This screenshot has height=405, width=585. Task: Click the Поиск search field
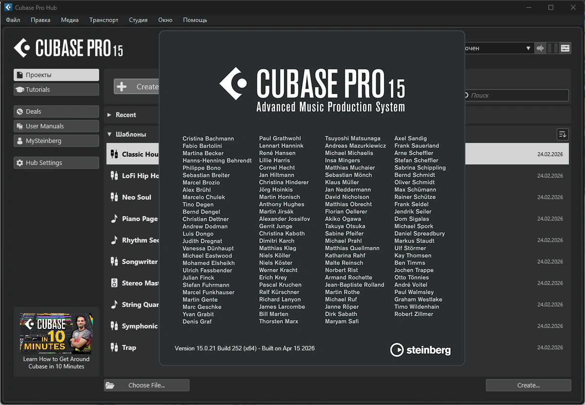[x=517, y=96]
